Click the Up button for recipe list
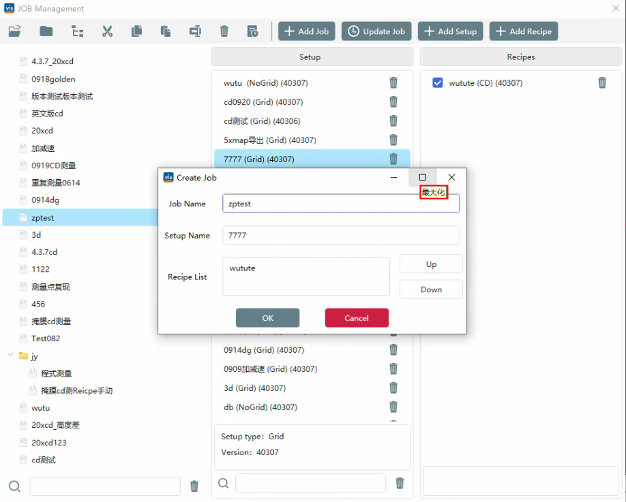This screenshot has width=626, height=502. pyautogui.click(x=431, y=264)
